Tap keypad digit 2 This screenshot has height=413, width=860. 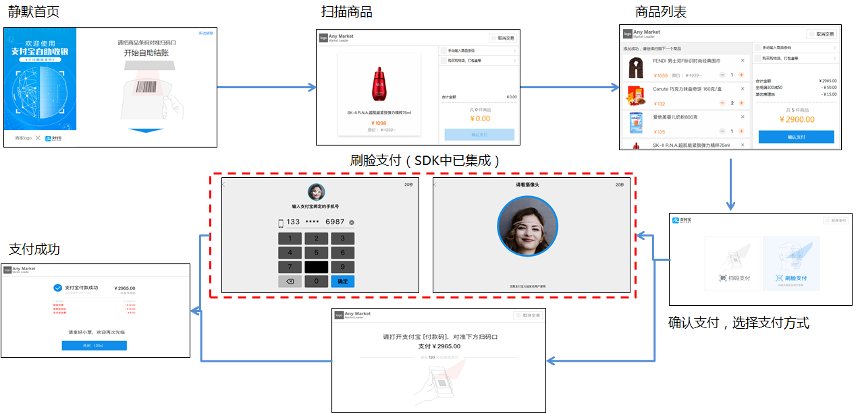click(317, 239)
